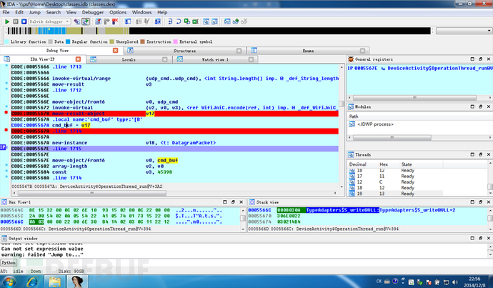This screenshot has height=288, width=493.
Task: Click the add breakpoint toolbar icon
Action: point(106,21)
